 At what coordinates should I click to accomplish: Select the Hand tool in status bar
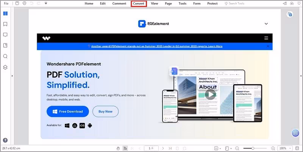[118, 148]
